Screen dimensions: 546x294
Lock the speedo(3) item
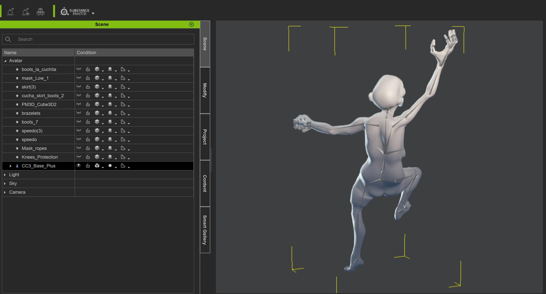[88, 131]
